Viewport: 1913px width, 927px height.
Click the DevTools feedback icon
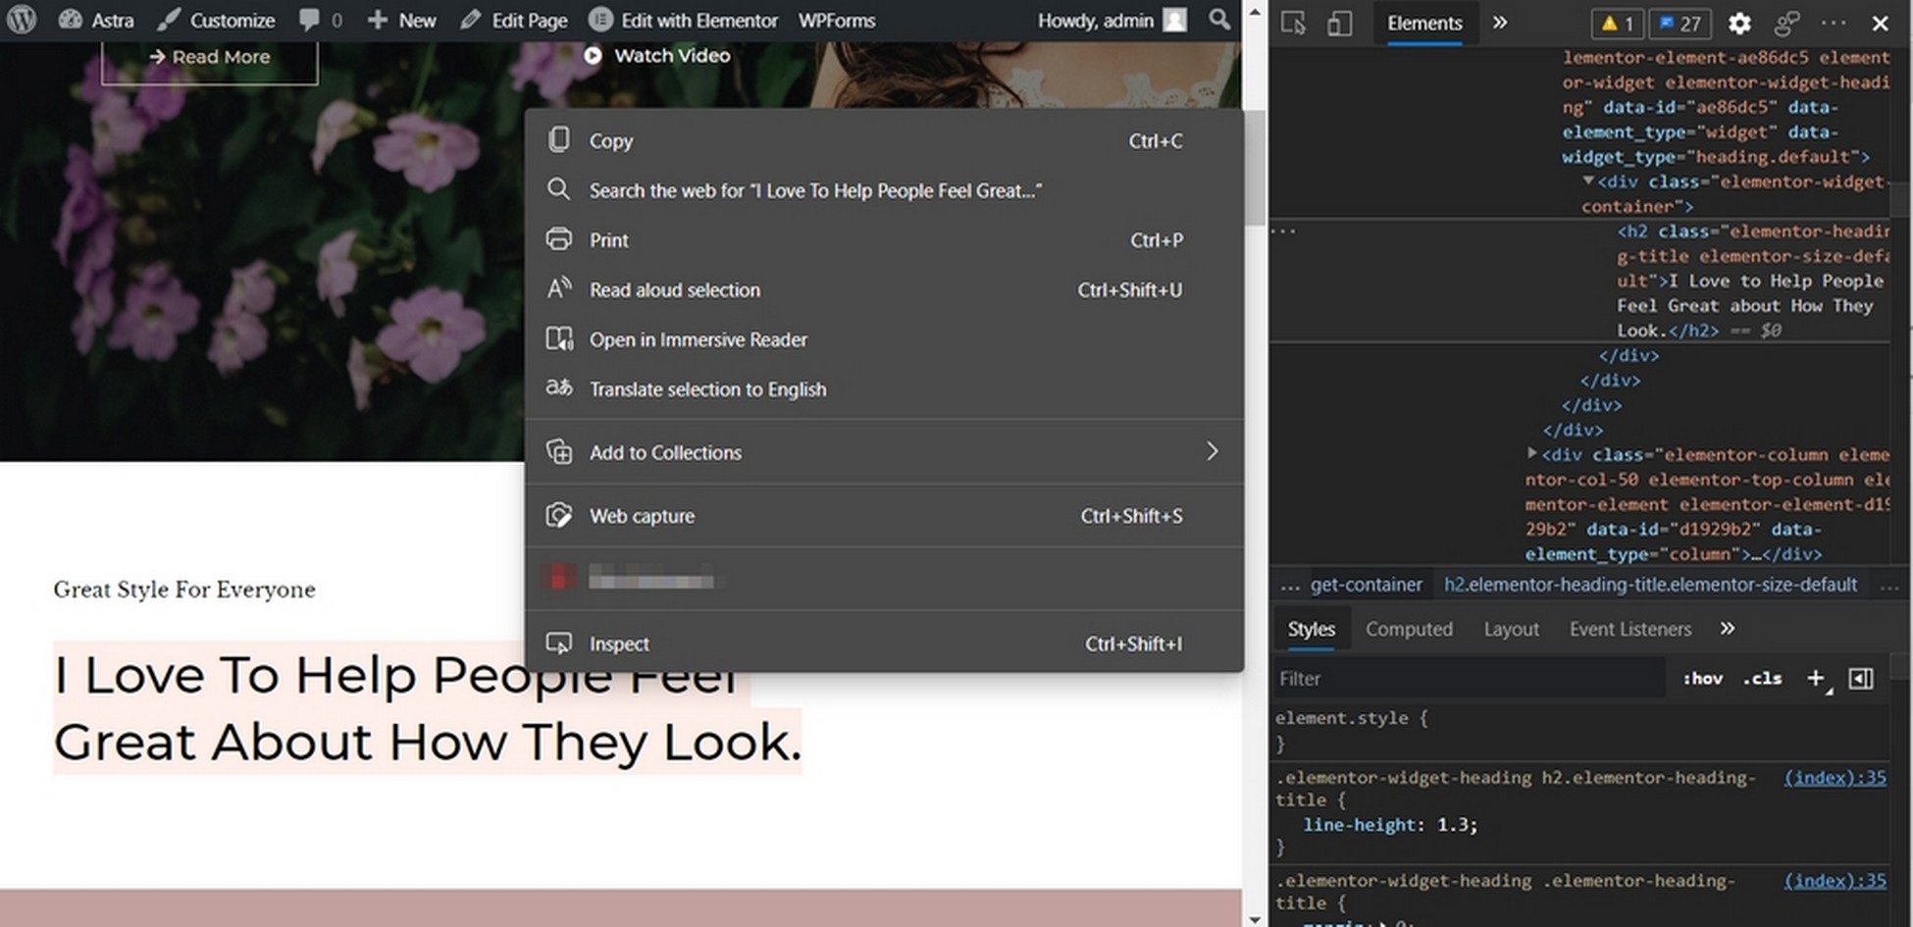[1786, 24]
